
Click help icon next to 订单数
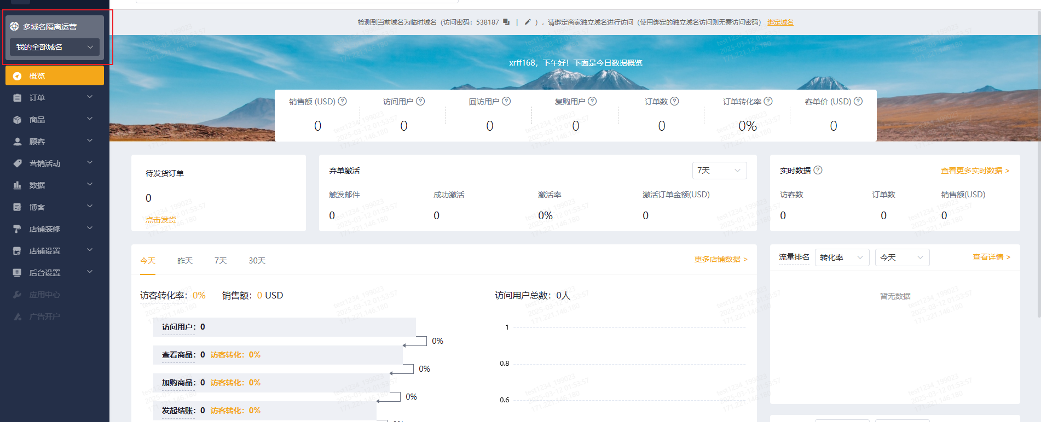point(674,101)
